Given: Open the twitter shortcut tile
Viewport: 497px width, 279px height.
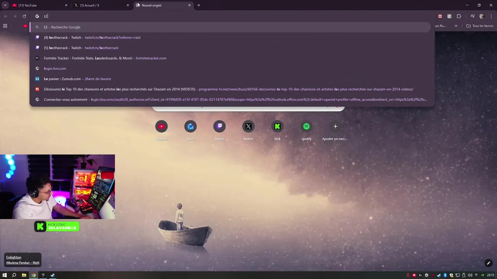Looking at the screenshot, I should (x=248, y=130).
